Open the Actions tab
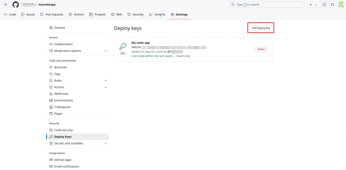Image resolution: width=346 pixels, height=170 pixels. [76, 15]
